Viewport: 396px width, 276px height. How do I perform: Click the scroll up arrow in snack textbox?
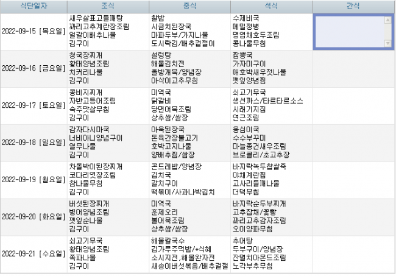(x=387, y=20)
